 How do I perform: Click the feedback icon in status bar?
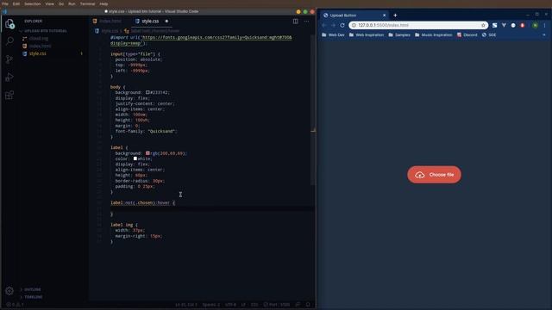(x=298, y=305)
